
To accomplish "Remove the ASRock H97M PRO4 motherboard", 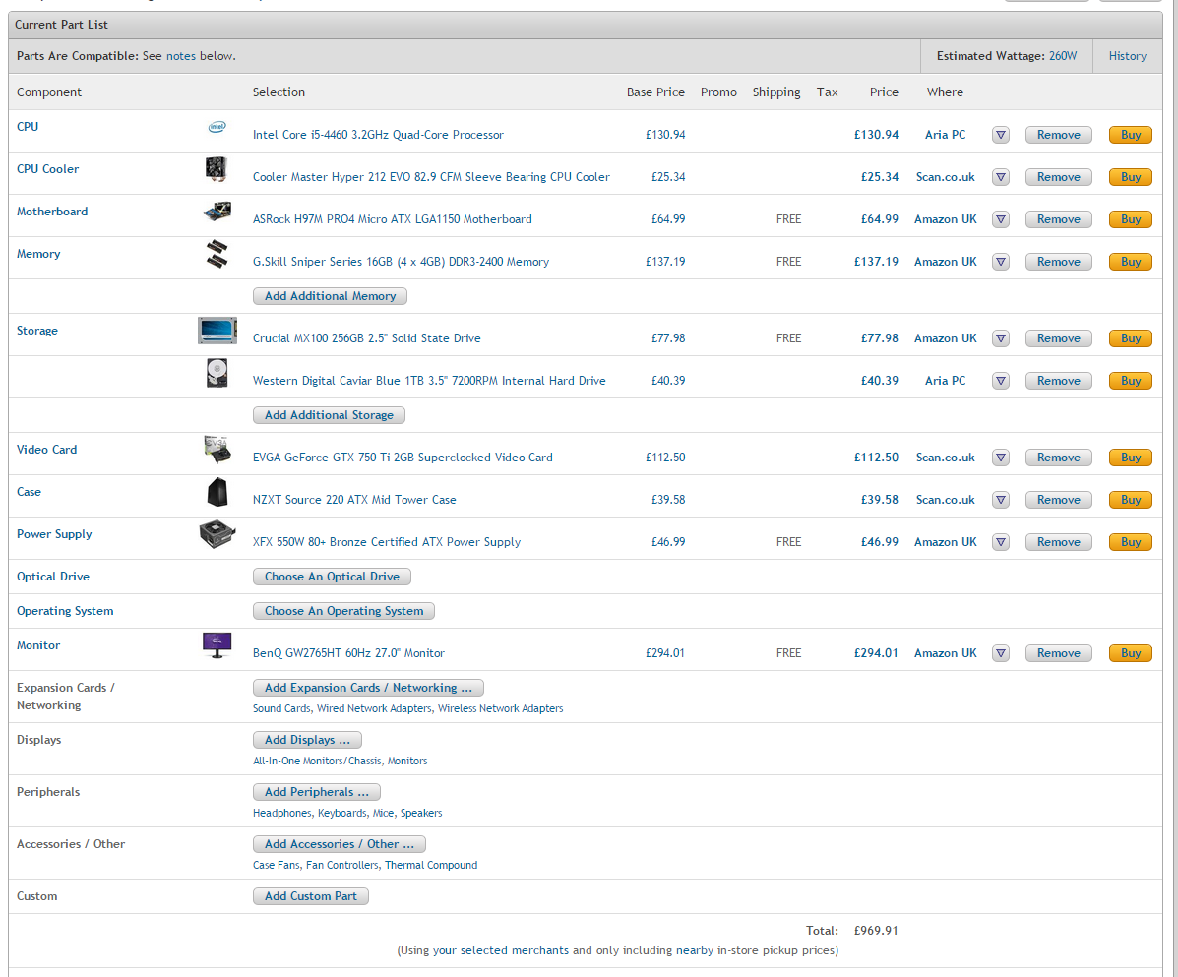I will click(1059, 219).
